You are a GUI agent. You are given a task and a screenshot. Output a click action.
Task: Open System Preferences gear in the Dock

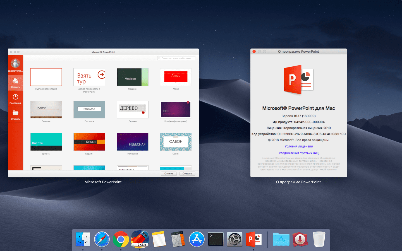click(x=235, y=239)
